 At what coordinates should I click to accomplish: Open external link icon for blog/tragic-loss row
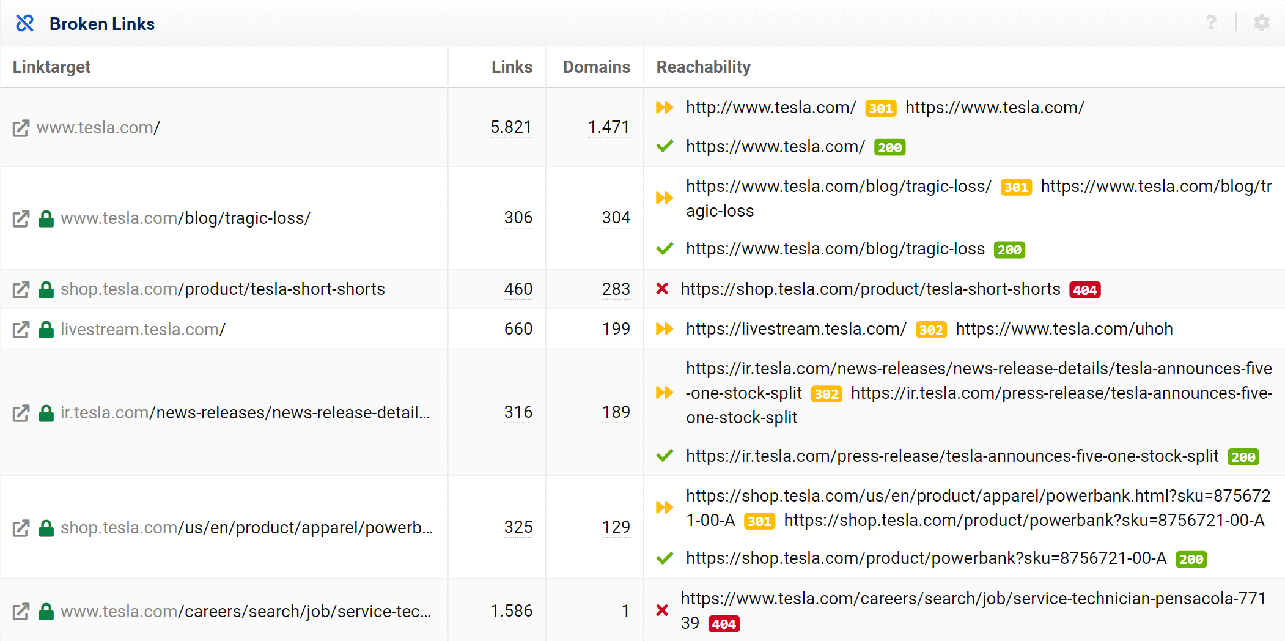click(x=21, y=218)
